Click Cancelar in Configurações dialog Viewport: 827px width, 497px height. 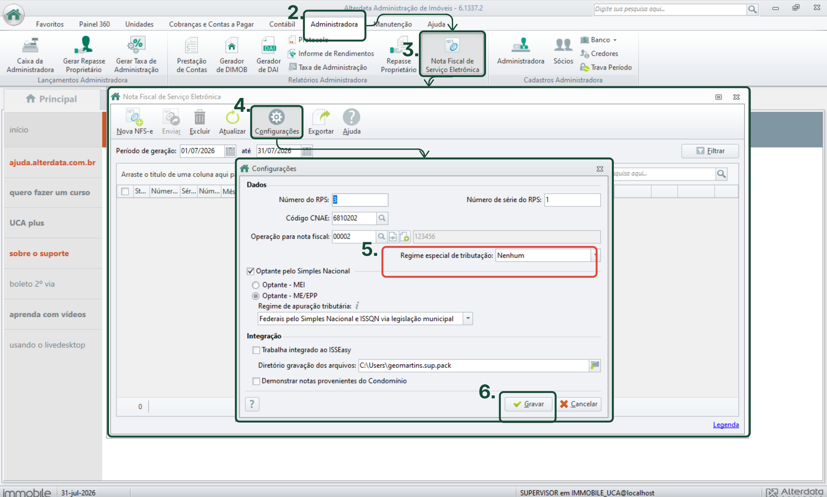pos(579,404)
